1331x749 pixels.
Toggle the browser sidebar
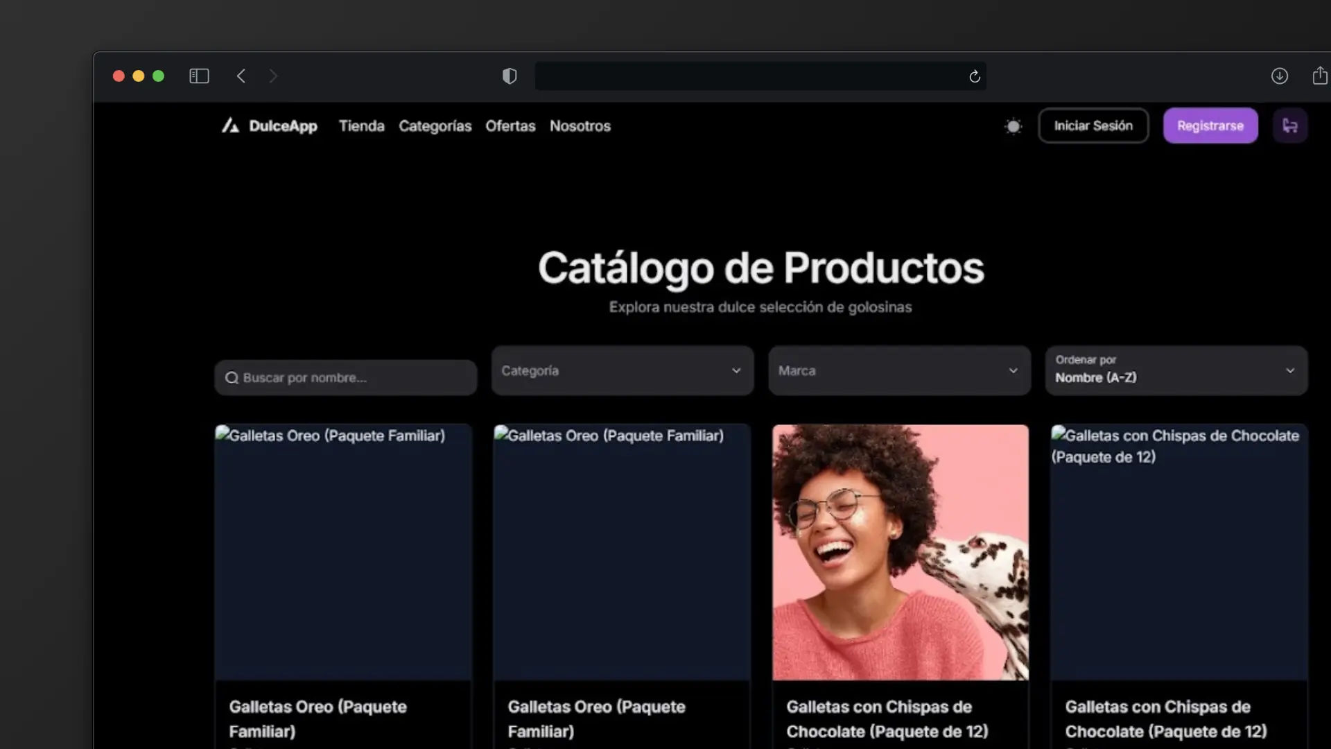(x=199, y=76)
